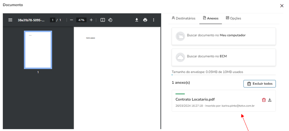The image size is (289, 131).
Task: Print the PDF document
Action: [x=145, y=20]
